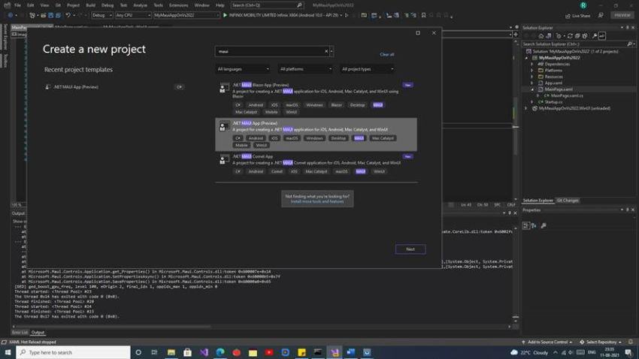Select the .NET MAUI Comet App template

(316, 164)
